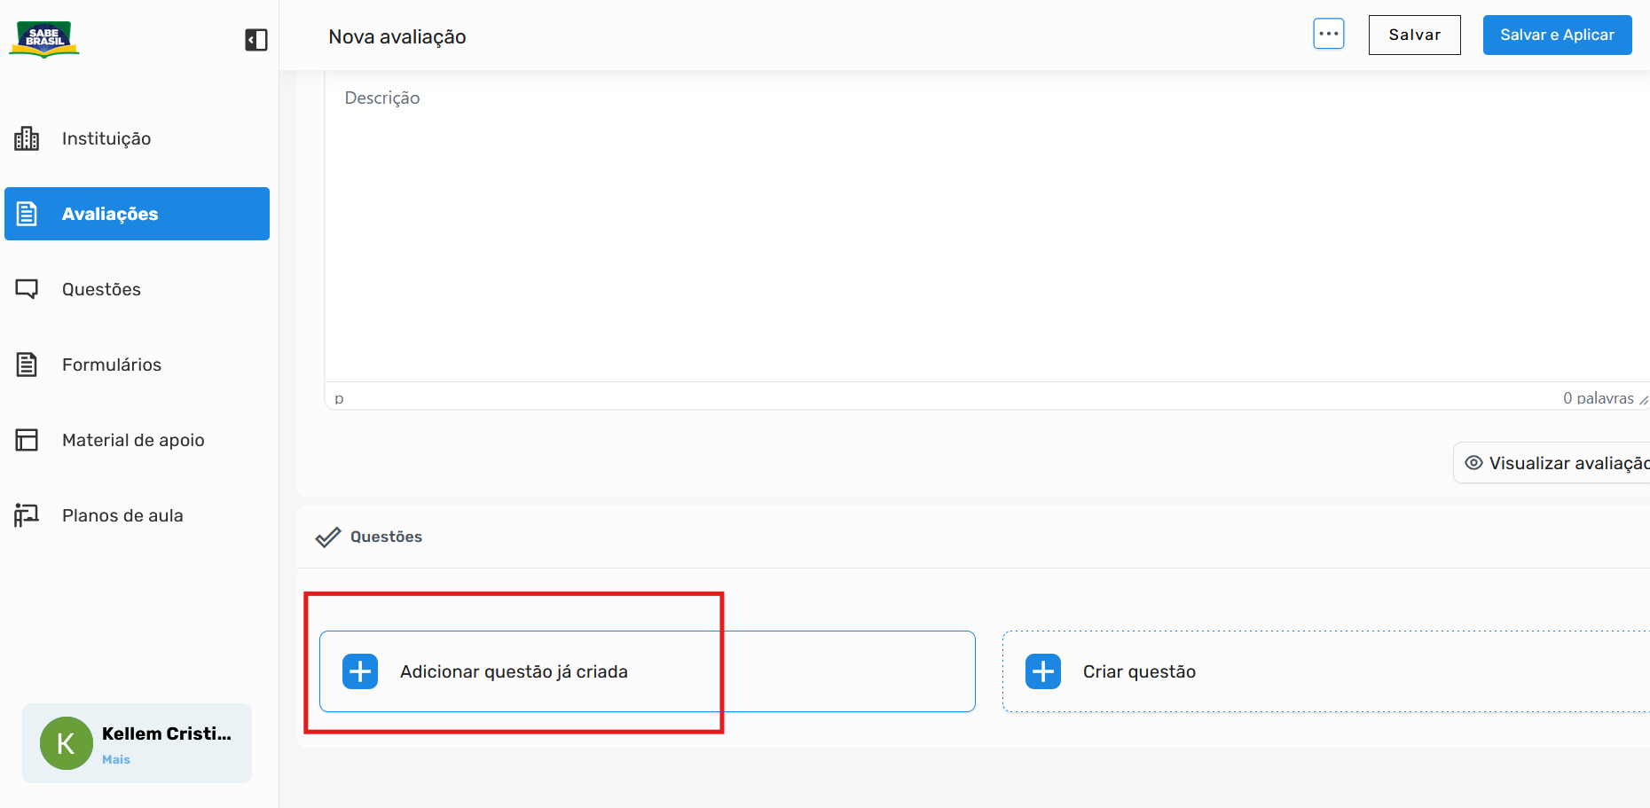Click the plus icon for Adicionar questão já criada
1650x808 pixels.
360,671
